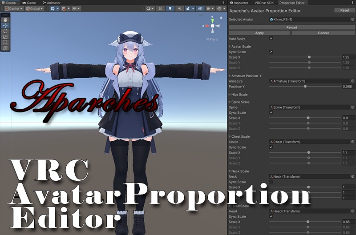Viewport: 356px width, 235px height.
Task: Toggle grid visibility icon in Scene toolbar
Action: [53, 8]
